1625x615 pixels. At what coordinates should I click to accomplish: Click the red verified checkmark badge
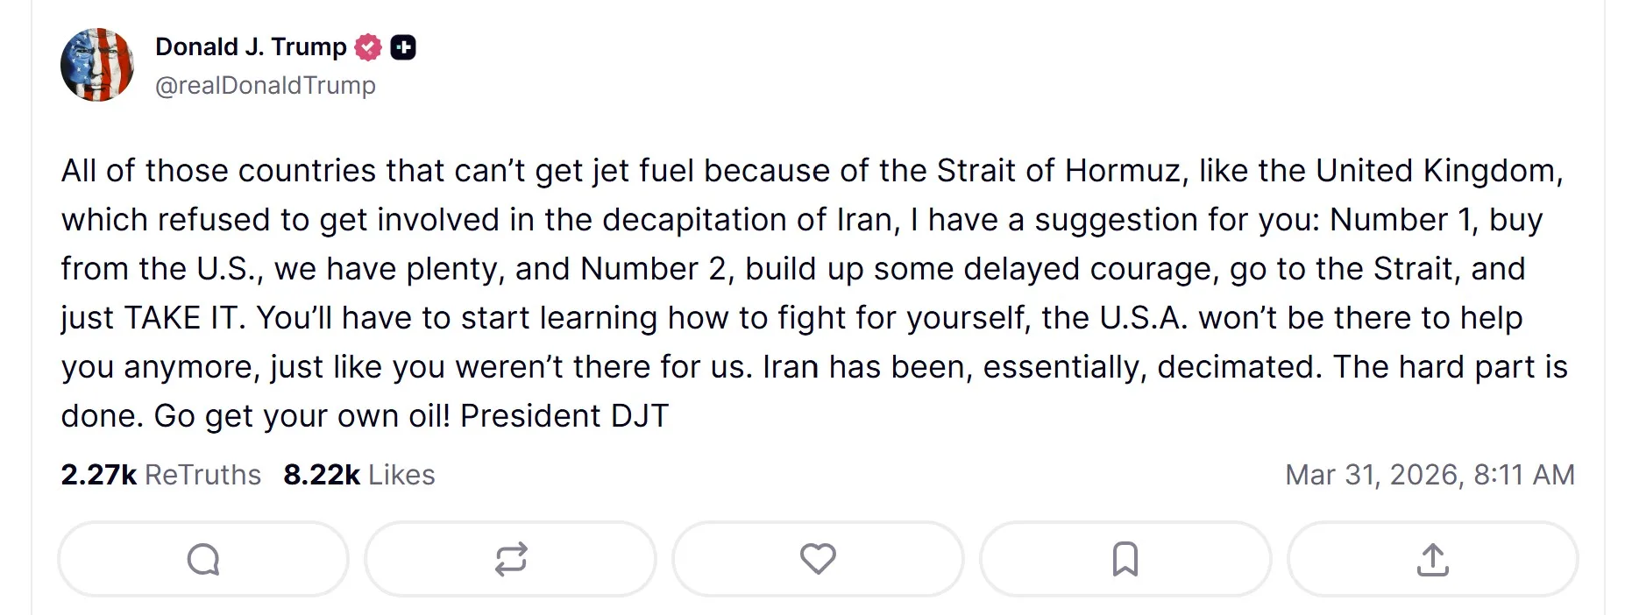(x=368, y=47)
